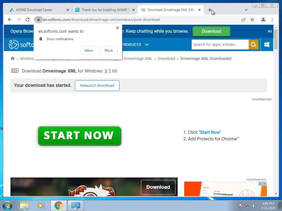Open the DriveImage XML breadcrumb link
The height and width of the screenshot is (211, 282).
(138, 59)
